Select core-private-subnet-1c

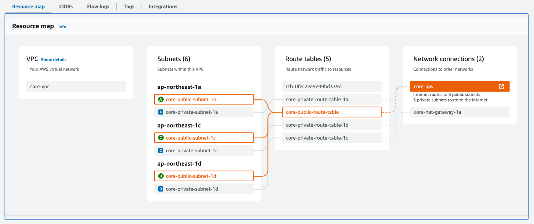pyautogui.click(x=204, y=151)
